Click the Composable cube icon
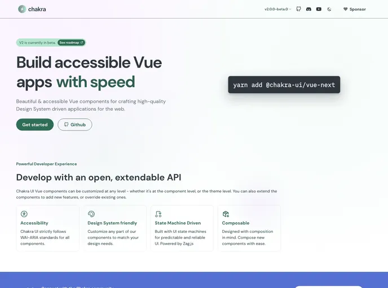The image size is (388, 288). pos(226,214)
